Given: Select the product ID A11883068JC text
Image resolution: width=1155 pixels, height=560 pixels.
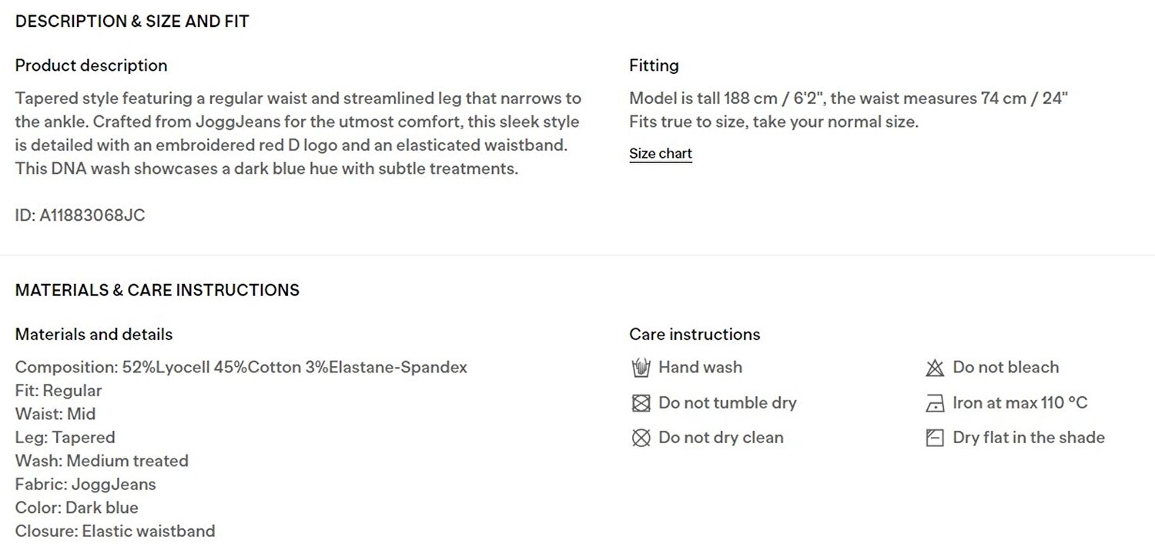Looking at the screenshot, I should point(80,215).
